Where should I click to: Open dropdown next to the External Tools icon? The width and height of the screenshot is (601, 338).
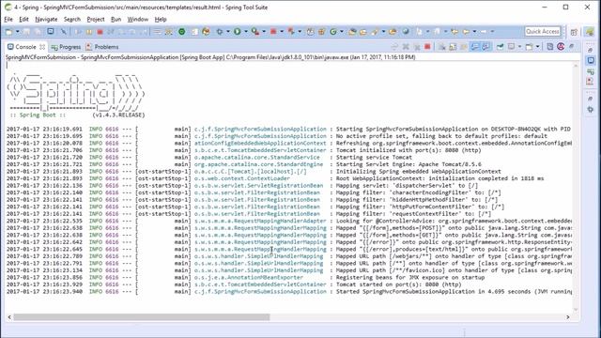tap(264, 32)
